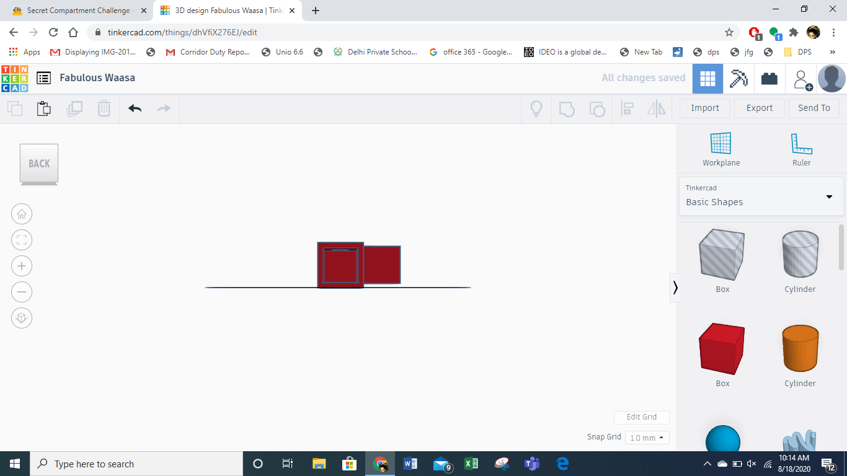Open the office 365 Google bookmark

click(x=471, y=52)
